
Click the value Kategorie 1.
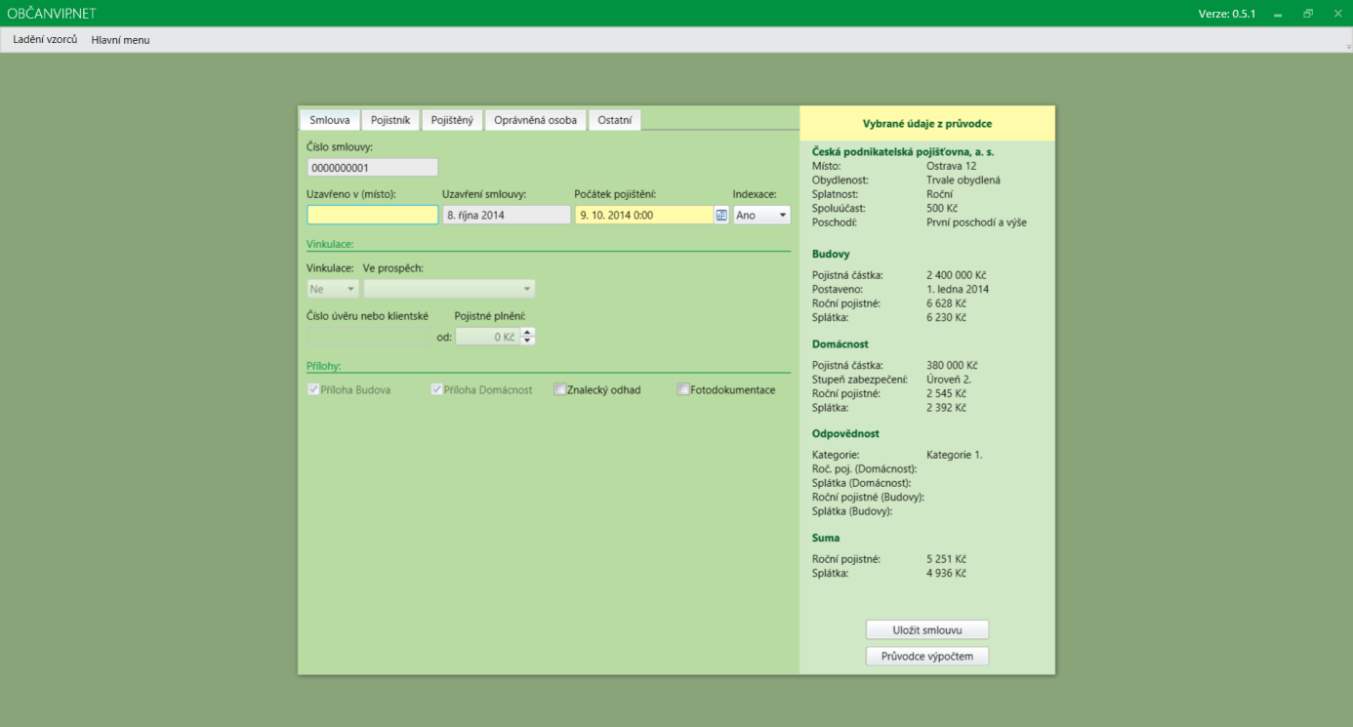click(x=955, y=455)
